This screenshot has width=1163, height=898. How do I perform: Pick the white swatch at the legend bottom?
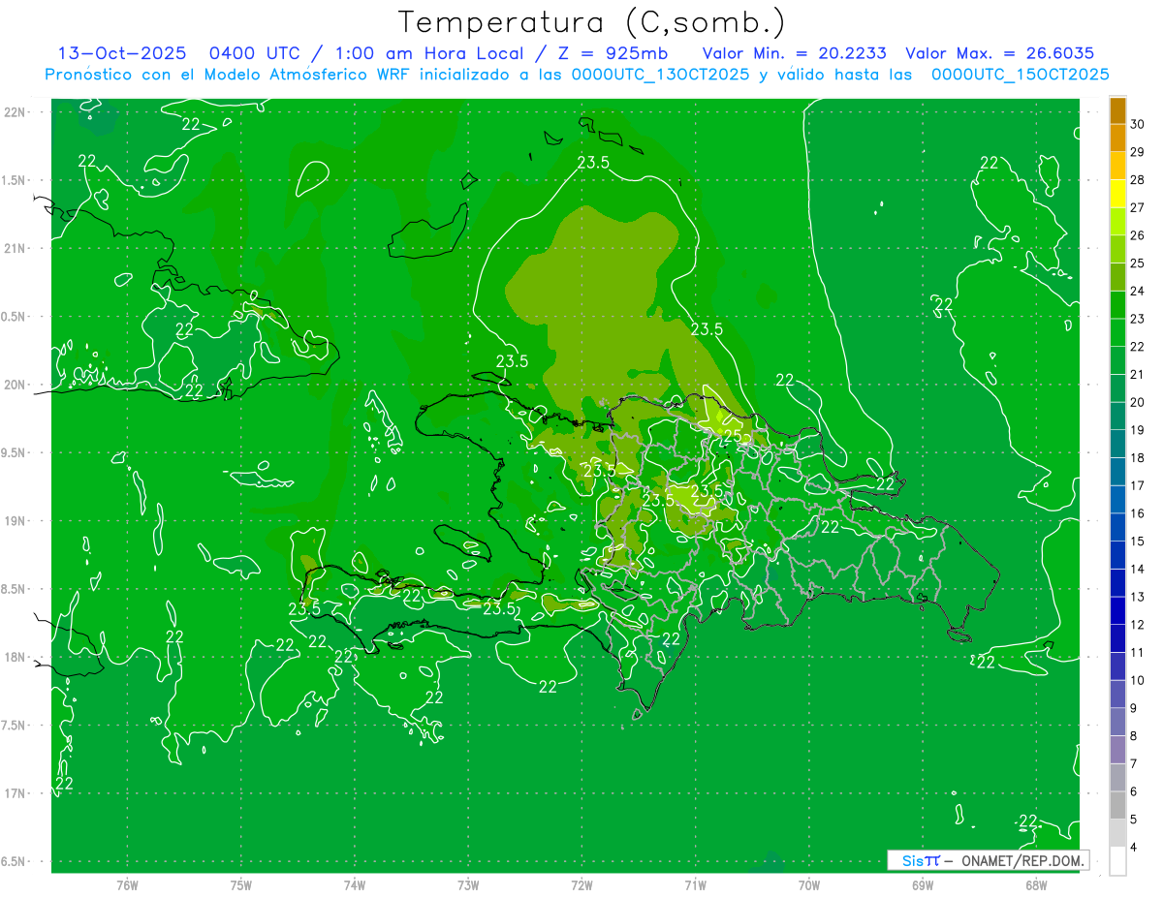point(1117,861)
